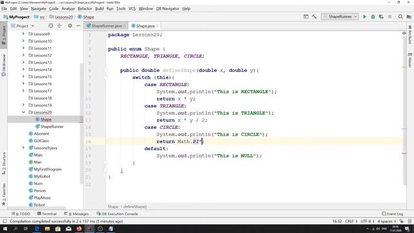Close the ShapeRunner.java tab
Viewport: 414px width, 233px height.
[x=125, y=26]
